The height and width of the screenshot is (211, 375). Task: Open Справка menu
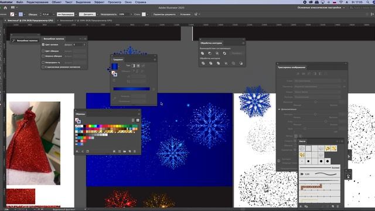[141, 2]
